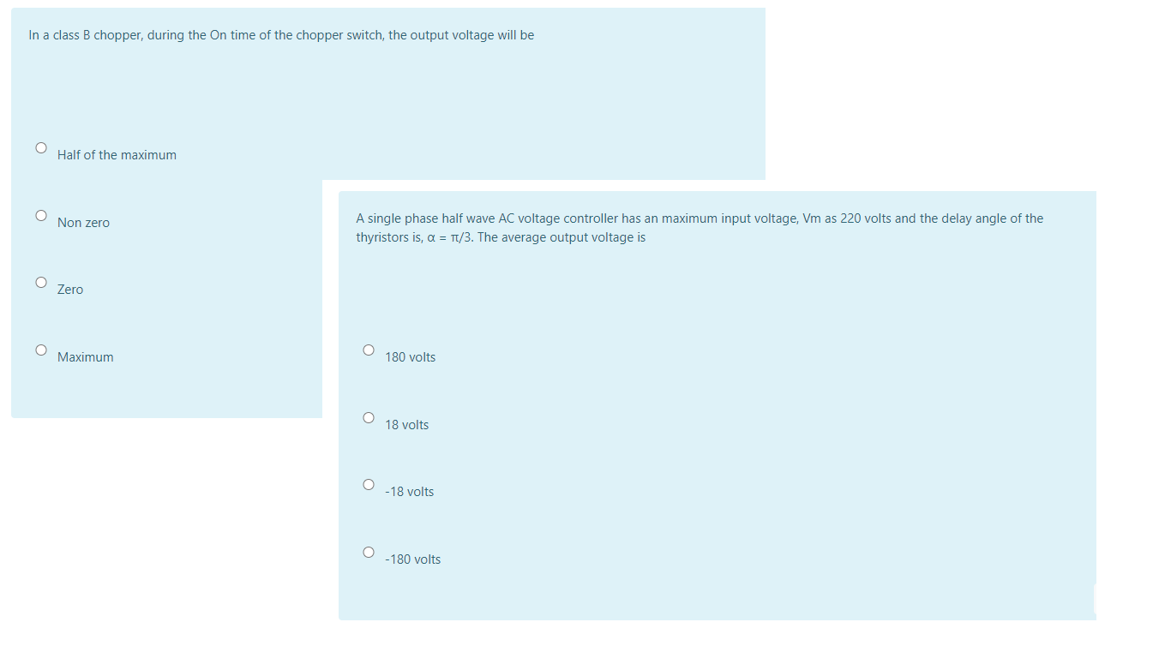
Task: Select the '-18 volts' radio button
Action: [368, 484]
